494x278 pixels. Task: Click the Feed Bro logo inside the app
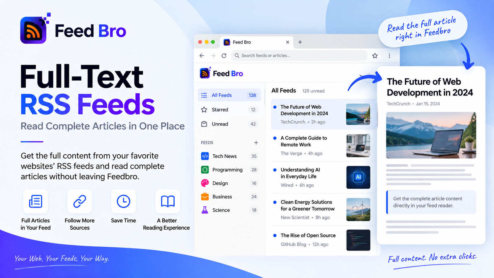pos(221,73)
